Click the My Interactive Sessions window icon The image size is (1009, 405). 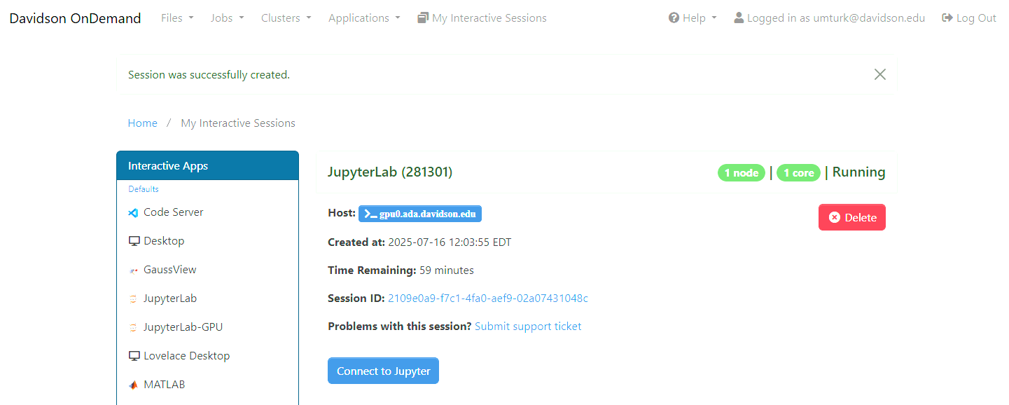[423, 18]
